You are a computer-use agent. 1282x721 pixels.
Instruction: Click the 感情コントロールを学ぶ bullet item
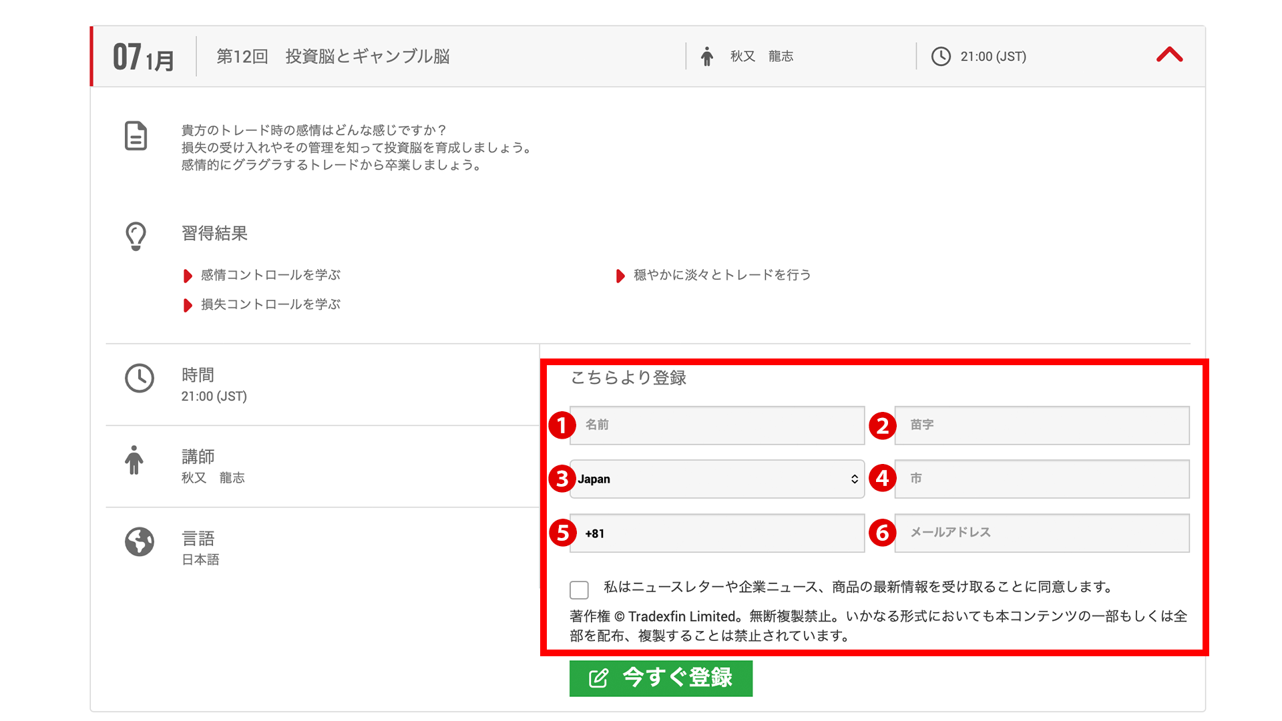pos(270,275)
